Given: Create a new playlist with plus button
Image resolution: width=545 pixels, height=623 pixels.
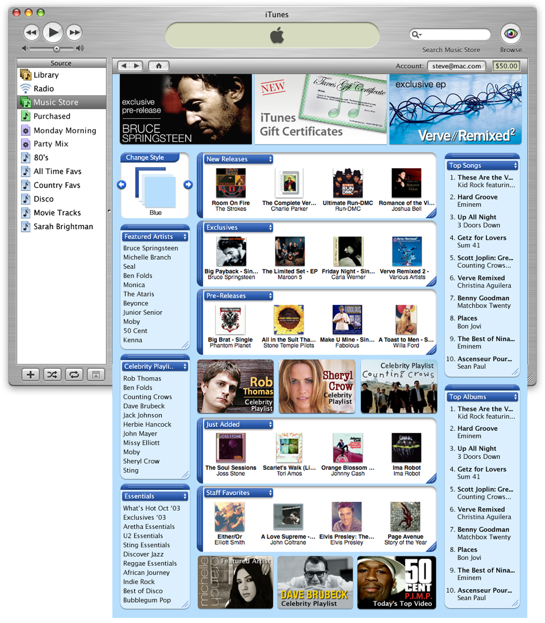Looking at the screenshot, I should click(31, 375).
